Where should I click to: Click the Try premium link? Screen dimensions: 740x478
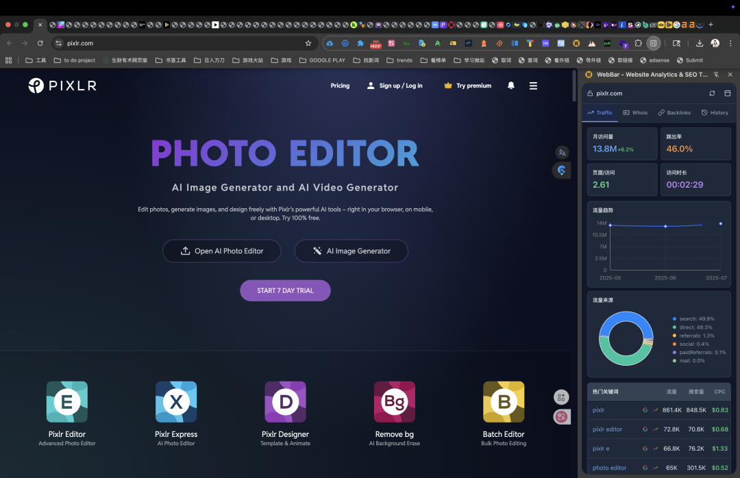pyautogui.click(x=468, y=86)
